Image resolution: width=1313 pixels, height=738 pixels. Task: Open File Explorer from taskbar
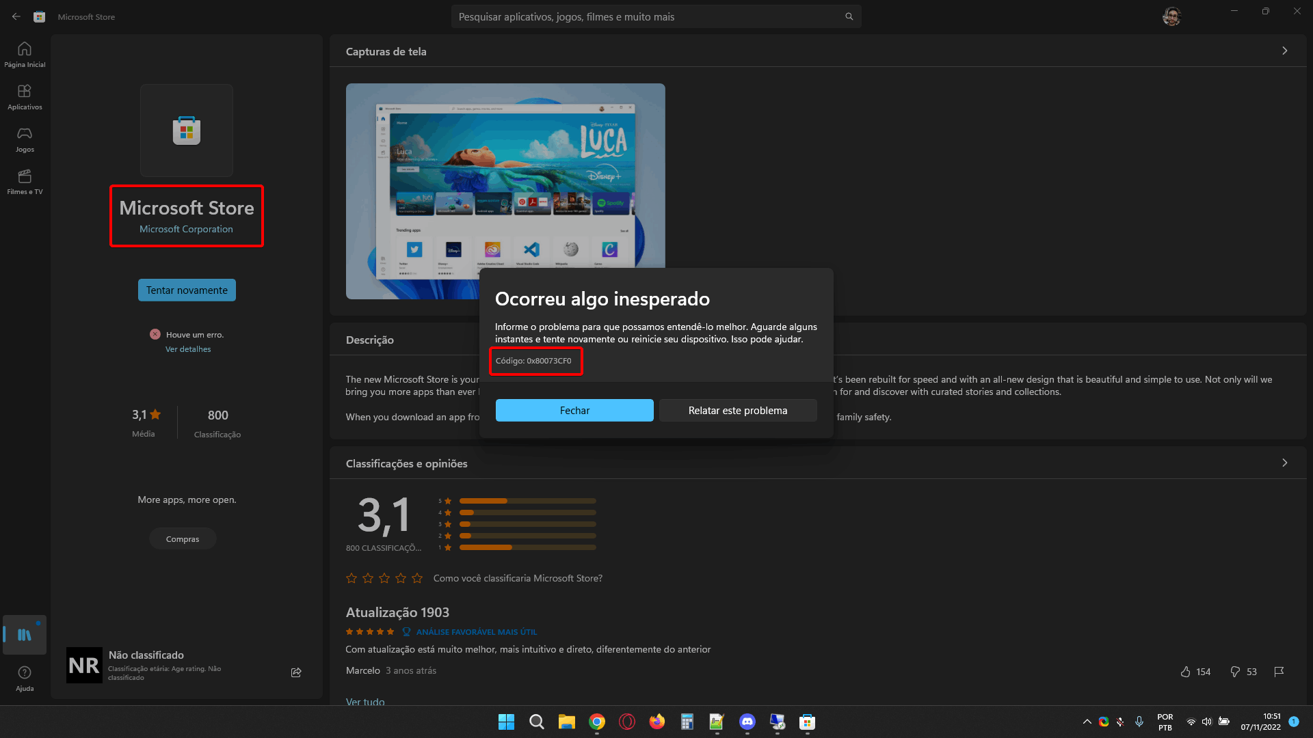click(x=567, y=722)
